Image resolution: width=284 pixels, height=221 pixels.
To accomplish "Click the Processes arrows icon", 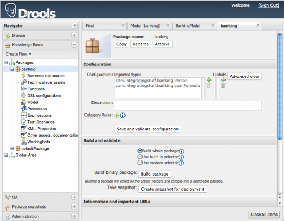I will click(24, 109).
